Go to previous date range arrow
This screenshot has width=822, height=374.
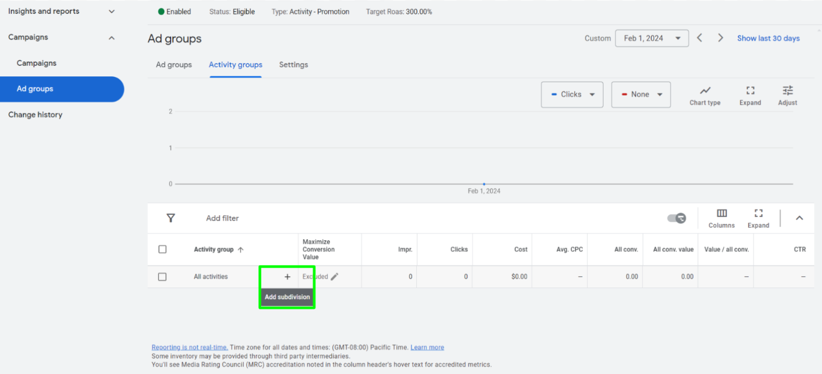pos(699,38)
